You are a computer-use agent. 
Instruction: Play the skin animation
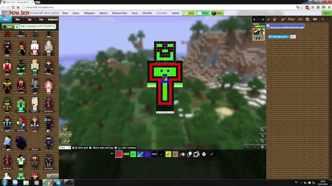[268, 19]
